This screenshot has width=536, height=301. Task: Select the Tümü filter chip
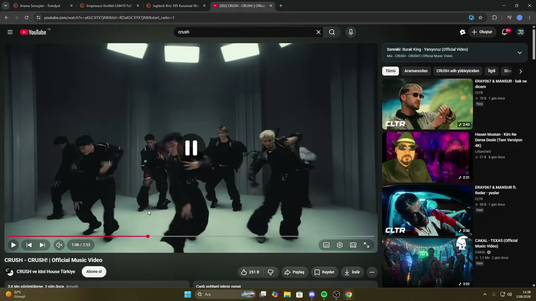(x=390, y=71)
